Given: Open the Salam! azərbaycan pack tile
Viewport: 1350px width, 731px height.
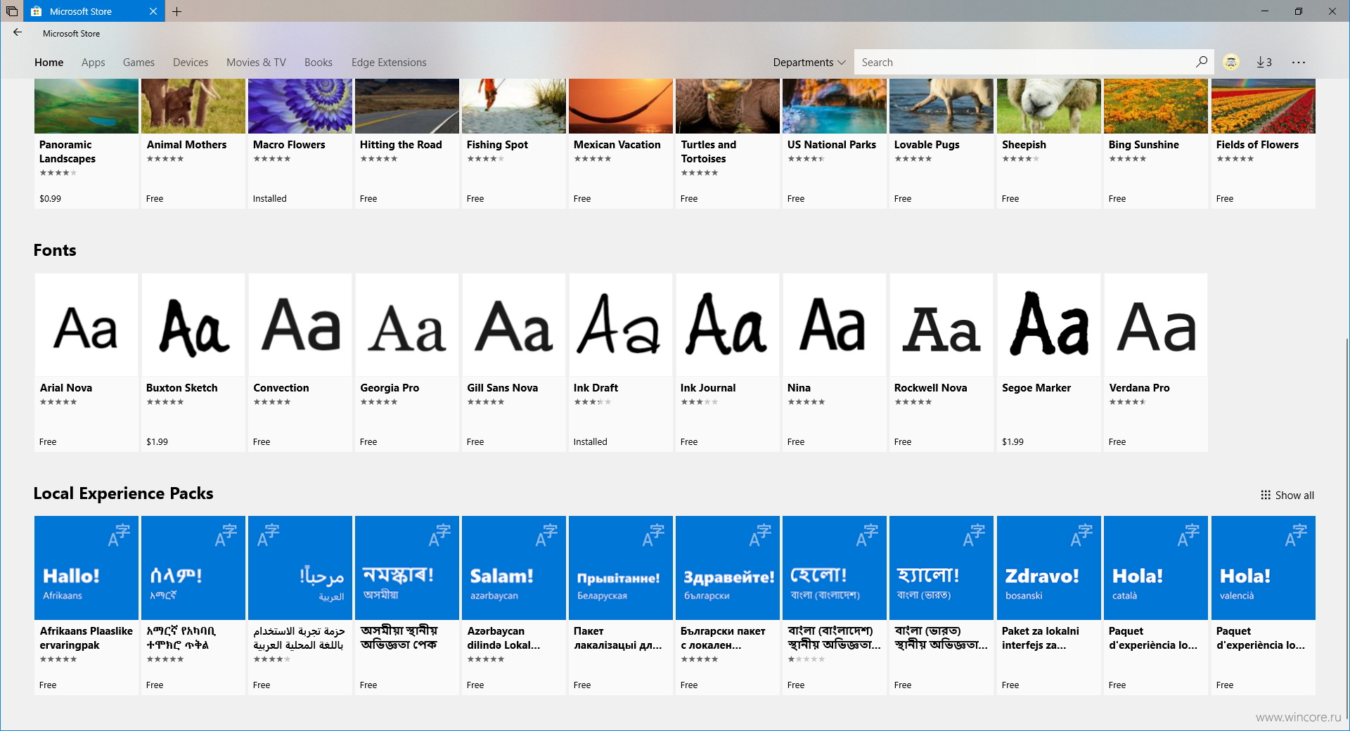Looking at the screenshot, I should point(514,605).
